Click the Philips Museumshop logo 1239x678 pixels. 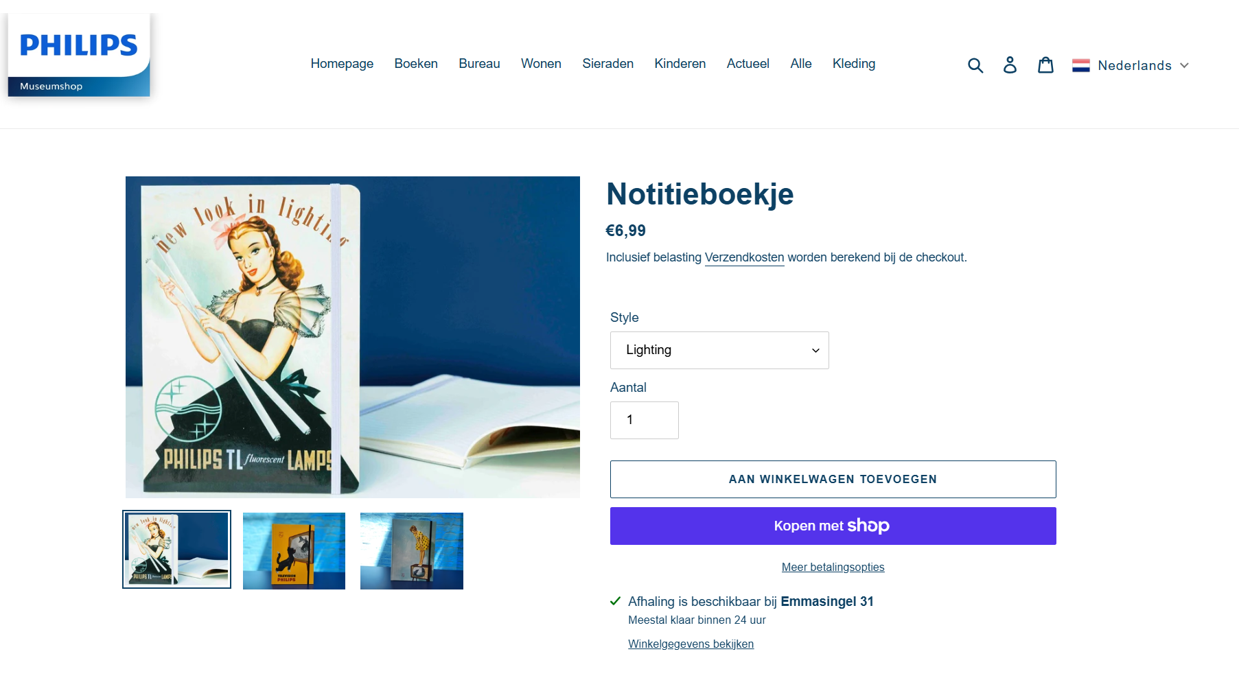(79, 55)
